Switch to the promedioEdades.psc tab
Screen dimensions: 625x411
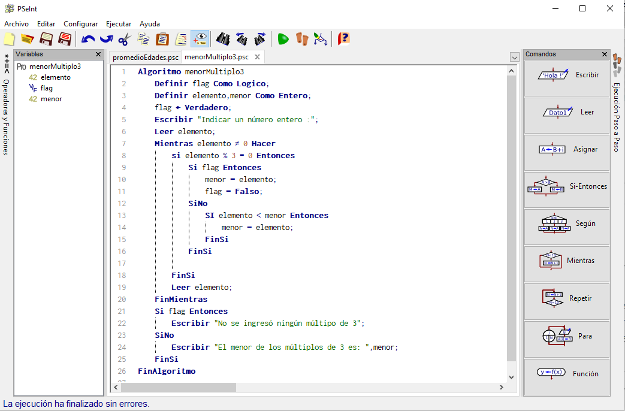point(146,58)
